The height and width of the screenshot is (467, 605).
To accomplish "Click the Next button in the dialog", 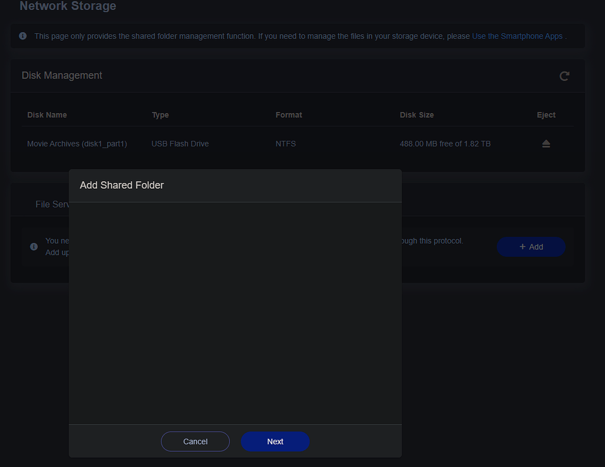I will click(x=275, y=441).
